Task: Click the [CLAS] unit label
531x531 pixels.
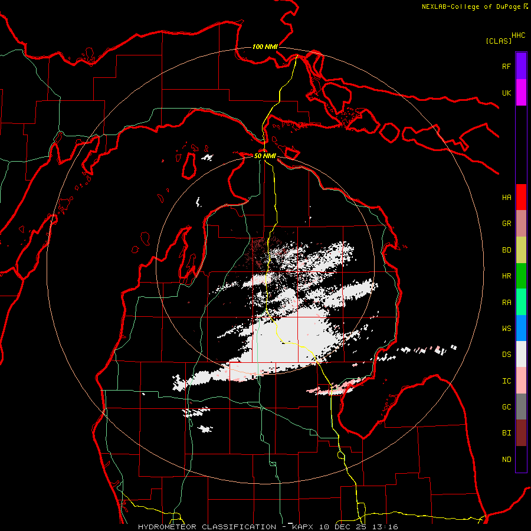Action: click(499, 41)
